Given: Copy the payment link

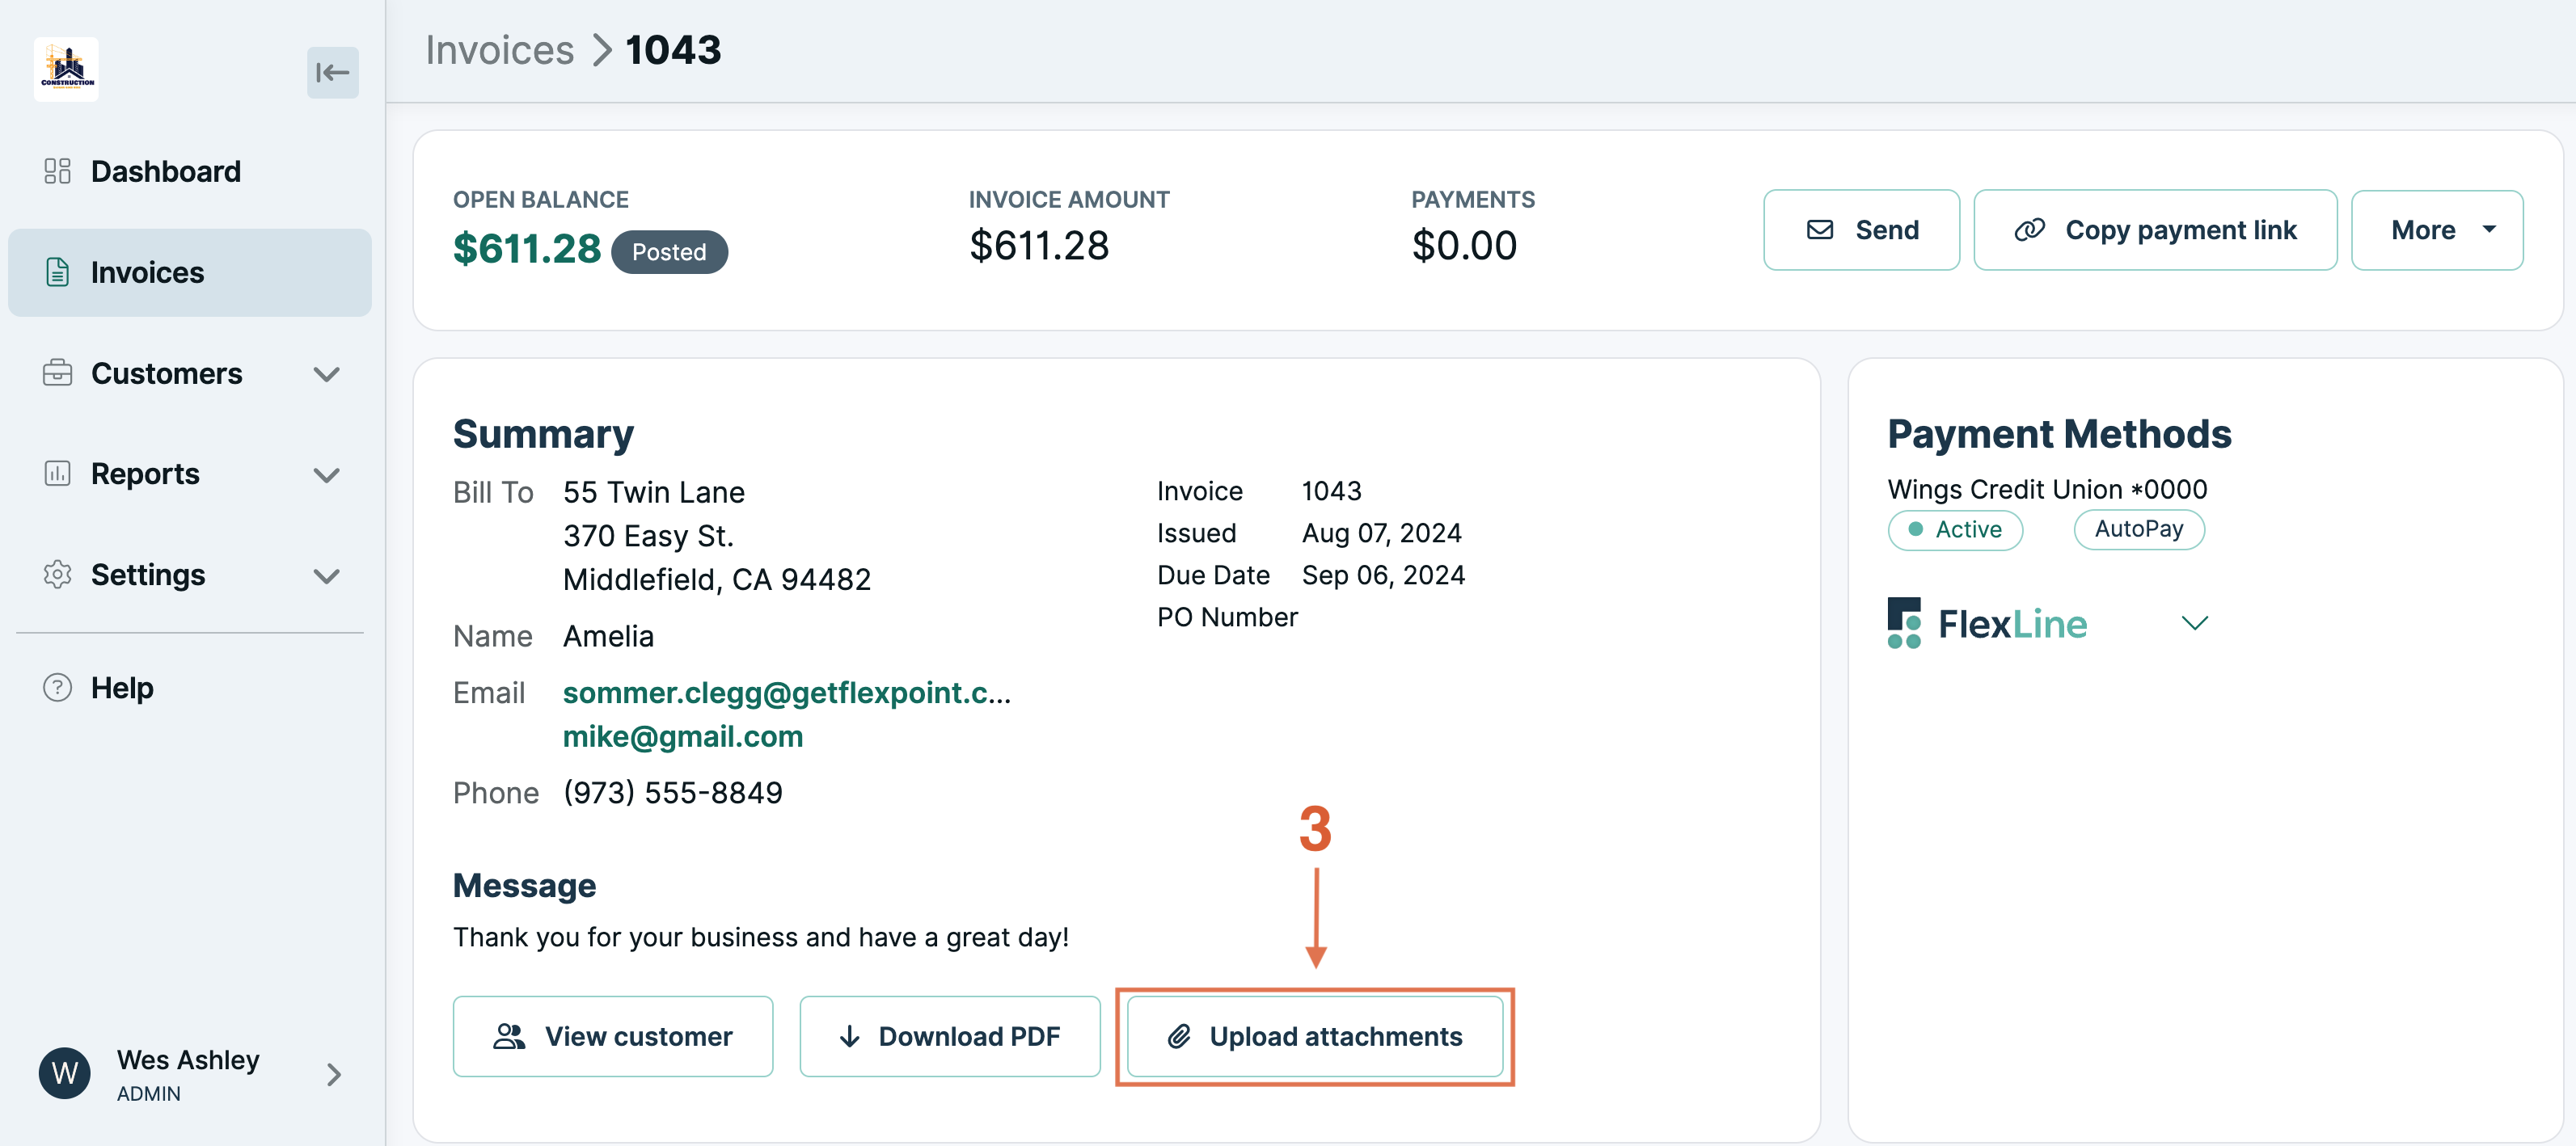Looking at the screenshot, I should point(2155,230).
